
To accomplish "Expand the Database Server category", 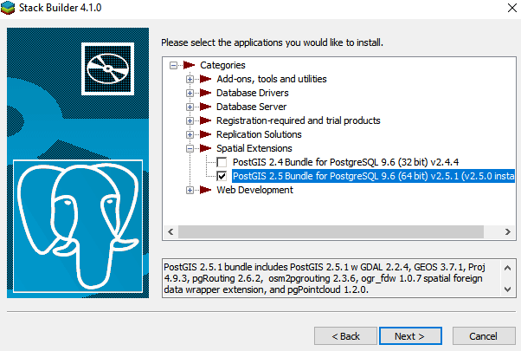I will click(190, 107).
